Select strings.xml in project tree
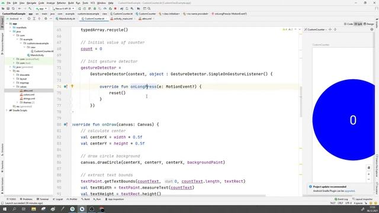The image size is (379, 213). click(28, 99)
